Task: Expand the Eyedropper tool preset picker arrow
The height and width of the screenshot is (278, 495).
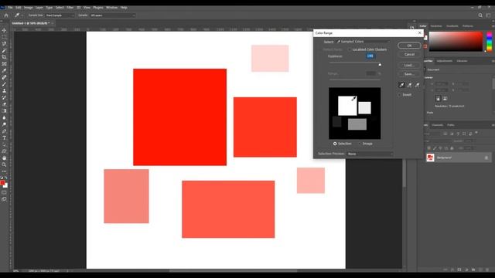Action: pos(22,15)
